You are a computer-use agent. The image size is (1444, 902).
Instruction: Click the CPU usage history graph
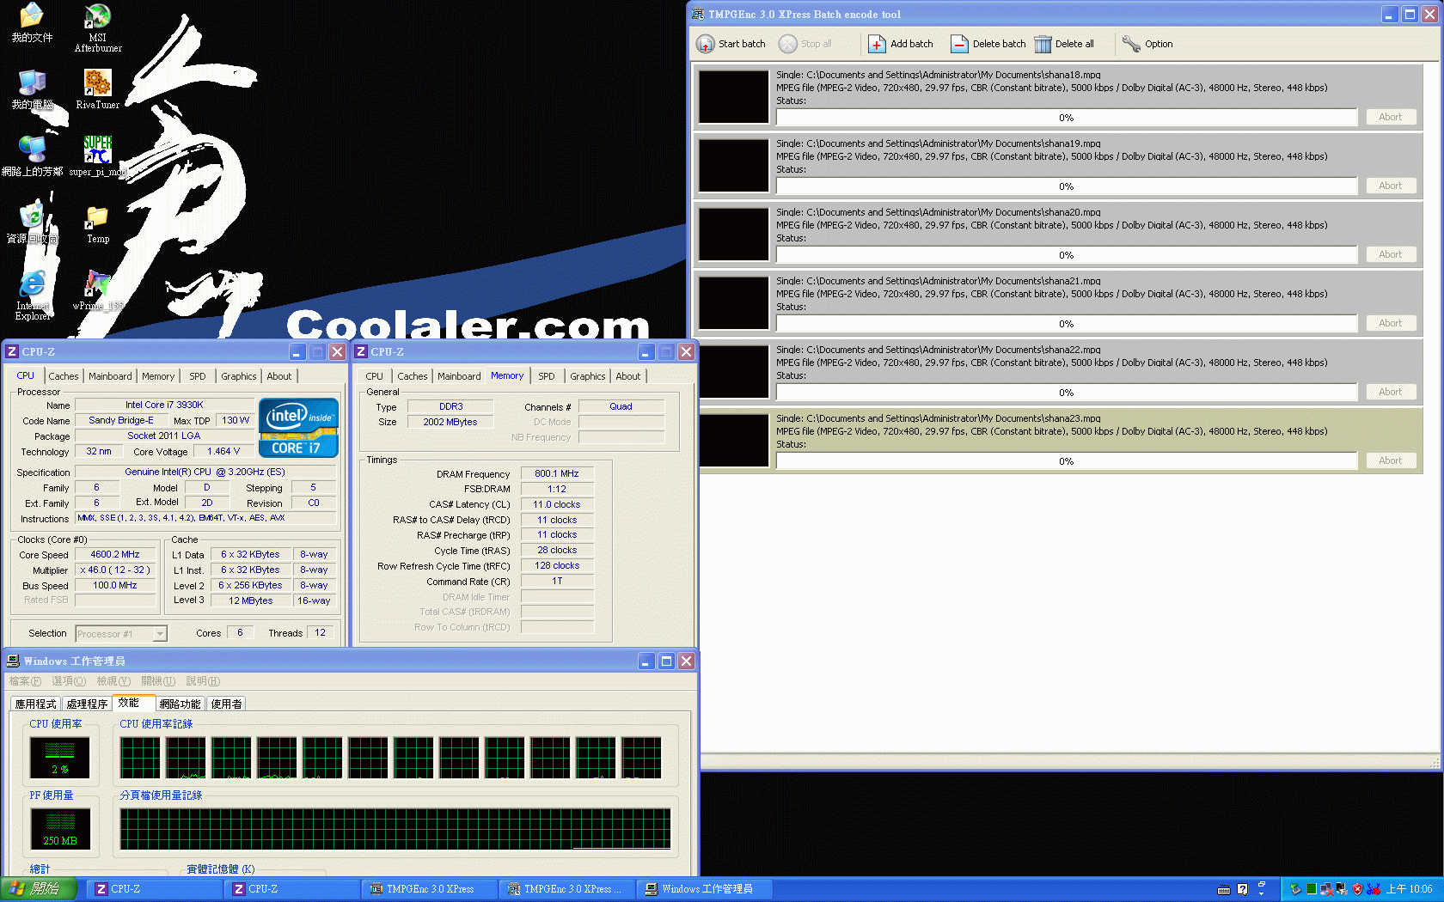(x=391, y=758)
